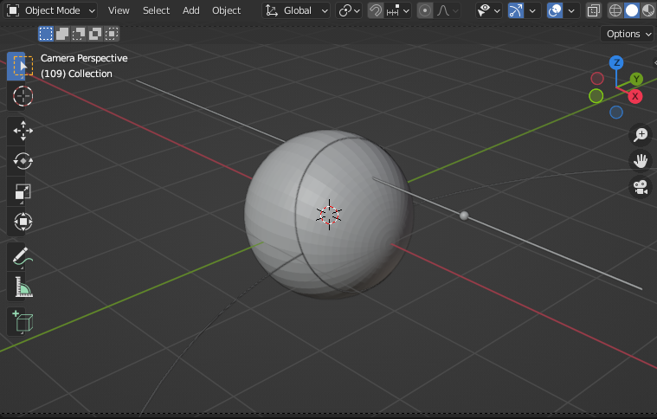Open the Add menu
Viewport: 657px width, 419px height.
point(190,10)
